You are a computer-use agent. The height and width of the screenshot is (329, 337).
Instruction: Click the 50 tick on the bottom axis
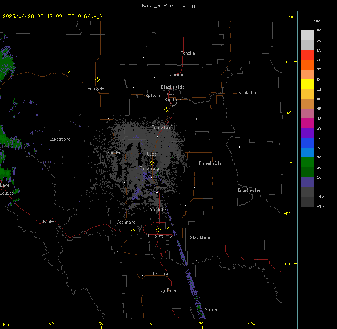(201, 324)
